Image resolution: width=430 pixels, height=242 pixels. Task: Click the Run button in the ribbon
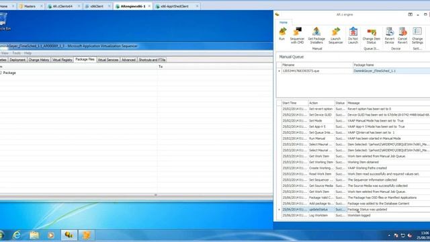coord(282,34)
